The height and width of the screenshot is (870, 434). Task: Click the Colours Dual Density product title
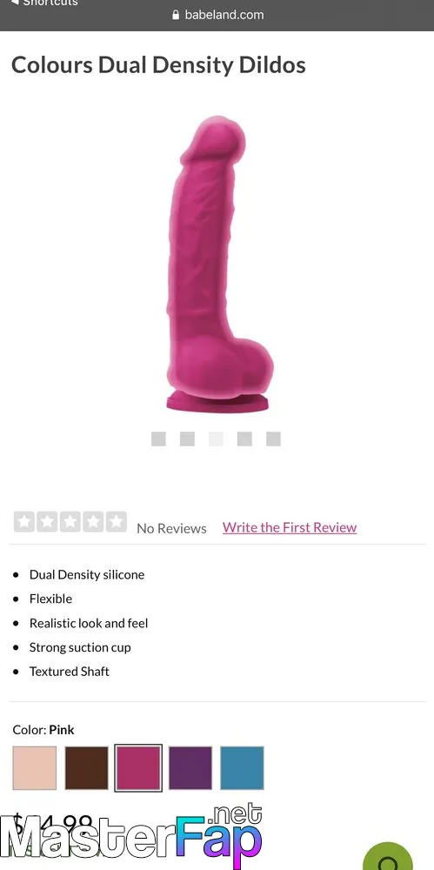click(x=158, y=65)
